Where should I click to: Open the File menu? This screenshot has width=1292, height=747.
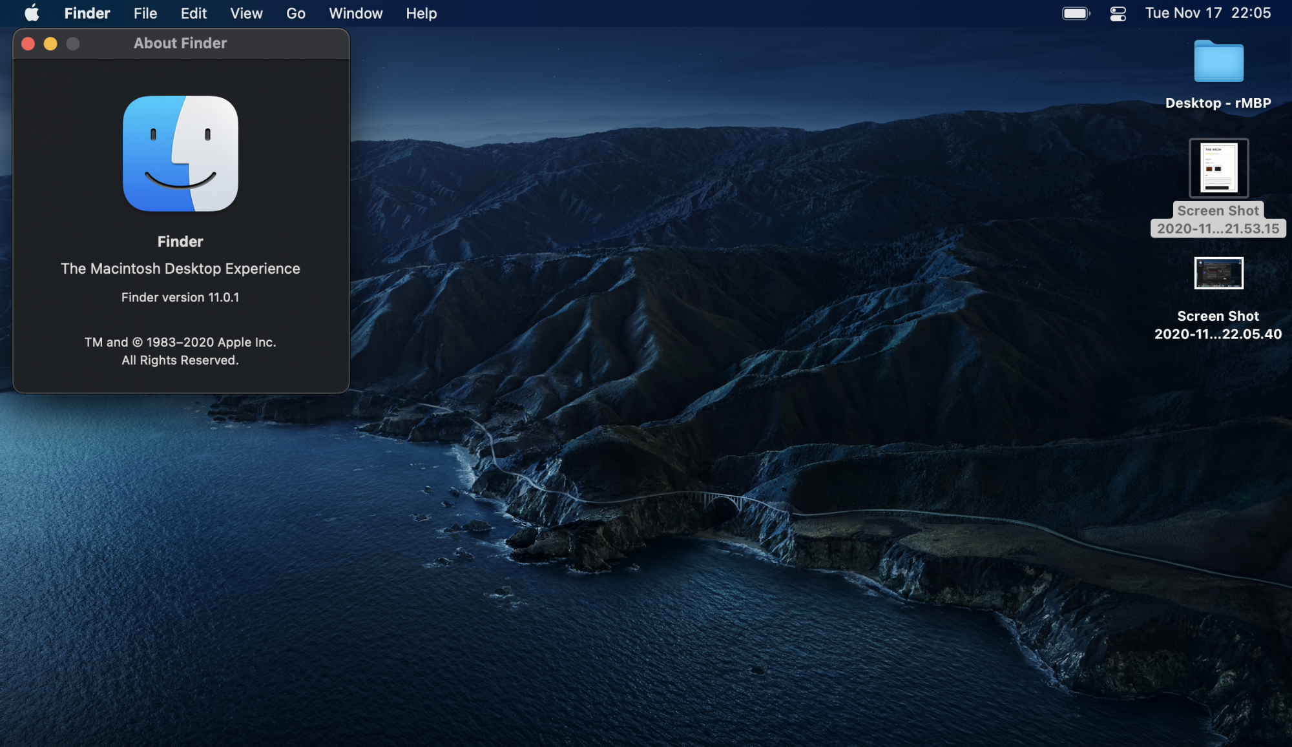pyautogui.click(x=145, y=13)
